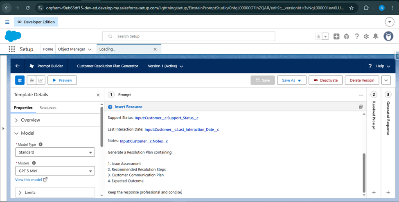
Task: Open the View this model link
Action: [x=31, y=180]
